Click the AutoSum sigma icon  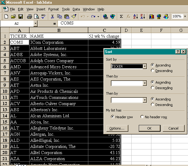click(x=121, y=17)
